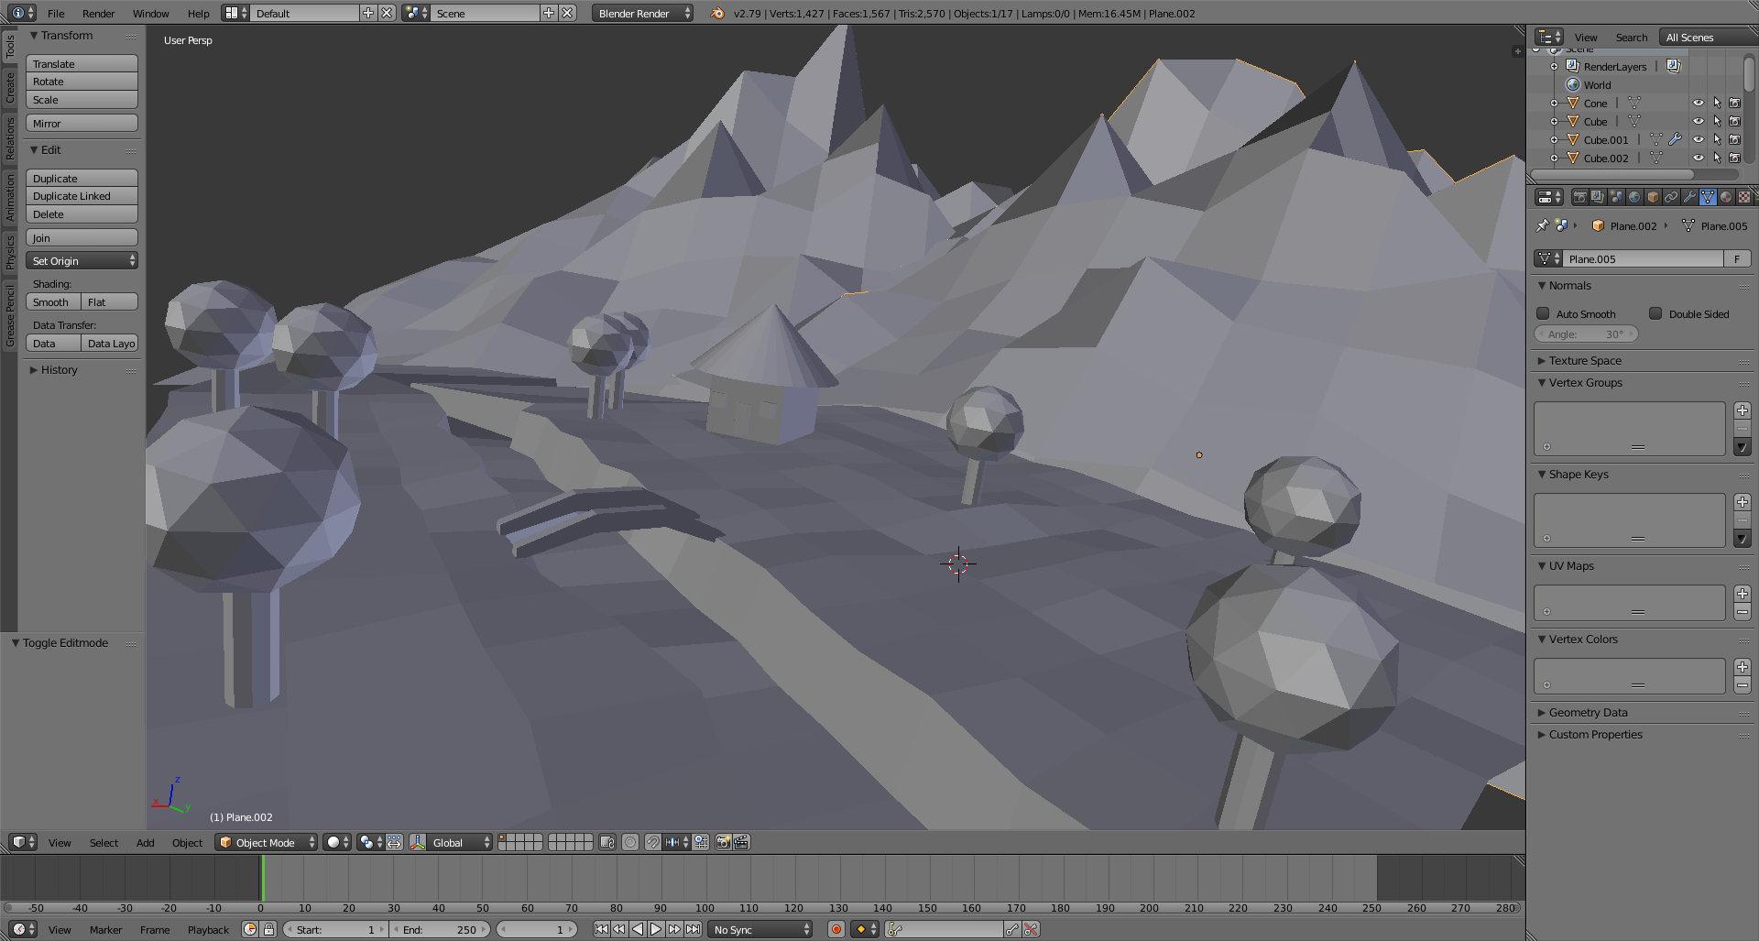Hide the Cube object using its eye icon

[x=1698, y=121]
